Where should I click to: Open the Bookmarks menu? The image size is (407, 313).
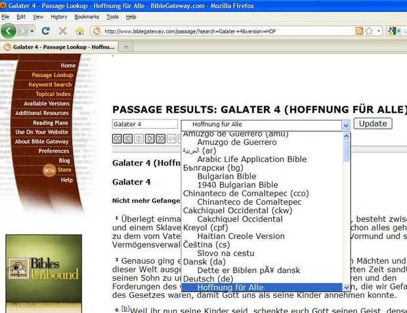click(87, 16)
